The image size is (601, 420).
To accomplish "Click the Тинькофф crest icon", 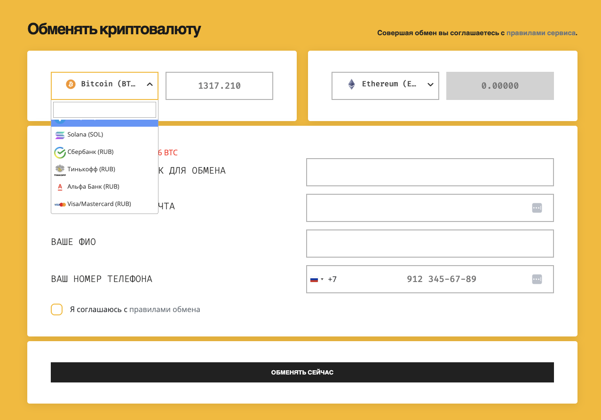I will [60, 170].
